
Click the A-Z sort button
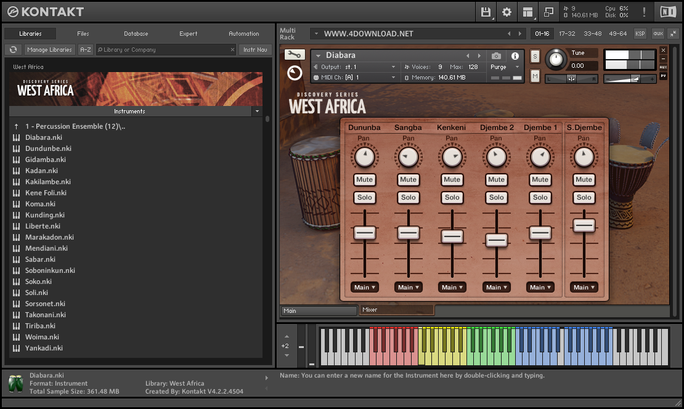86,50
